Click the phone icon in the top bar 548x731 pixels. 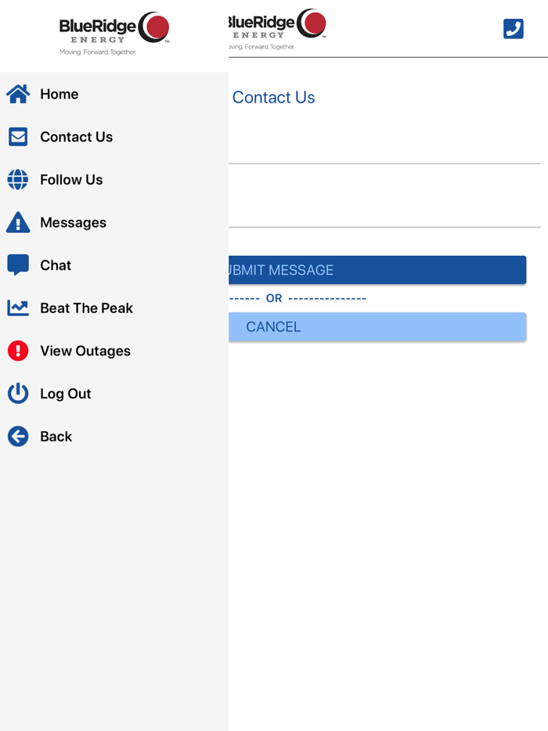pyautogui.click(x=513, y=29)
